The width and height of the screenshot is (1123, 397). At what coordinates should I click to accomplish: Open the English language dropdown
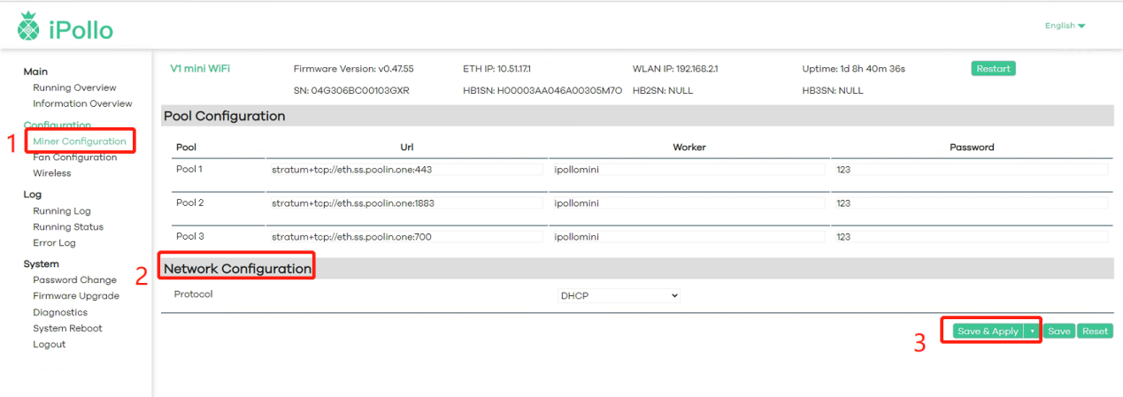[x=1065, y=26]
